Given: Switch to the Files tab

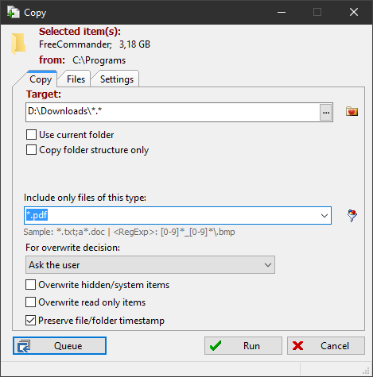Looking at the screenshot, I should click(x=76, y=79).
